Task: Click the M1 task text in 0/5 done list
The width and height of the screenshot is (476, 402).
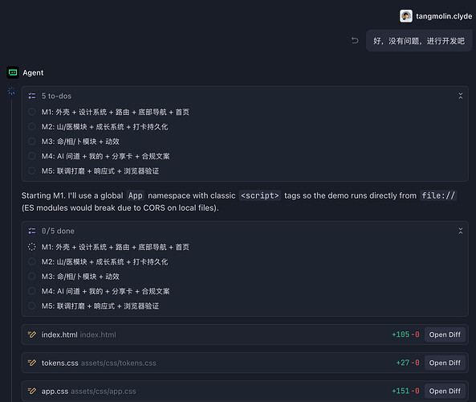Action: point(116,247)
